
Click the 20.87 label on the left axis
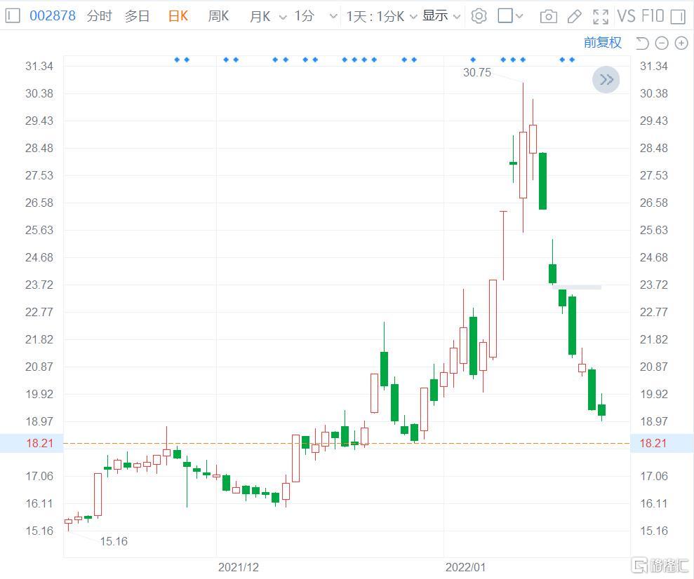pyautogui.click(x=39, y=367)
